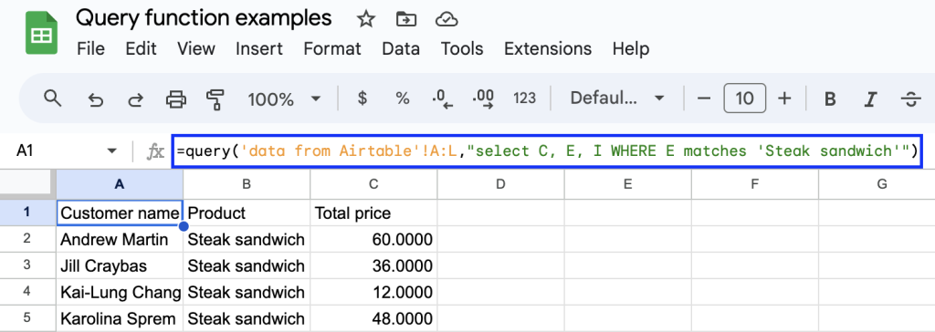Image resolution: width=935 pixels, height=332 pixels.
Task: Click into the formula bar query text
Action: click(546, 151)
